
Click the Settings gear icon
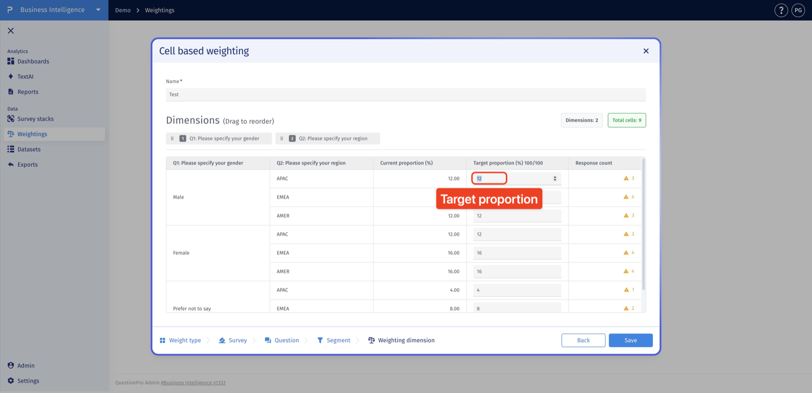[x=11, y=381]
